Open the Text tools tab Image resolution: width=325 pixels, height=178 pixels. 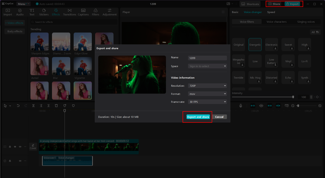click(x=32, y=12)
